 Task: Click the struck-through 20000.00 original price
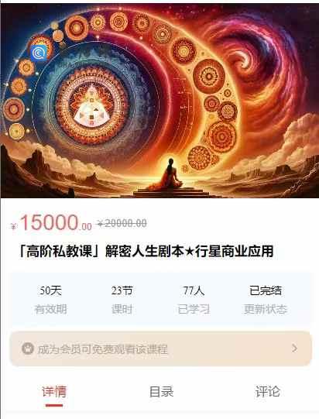tap(122, 223)
